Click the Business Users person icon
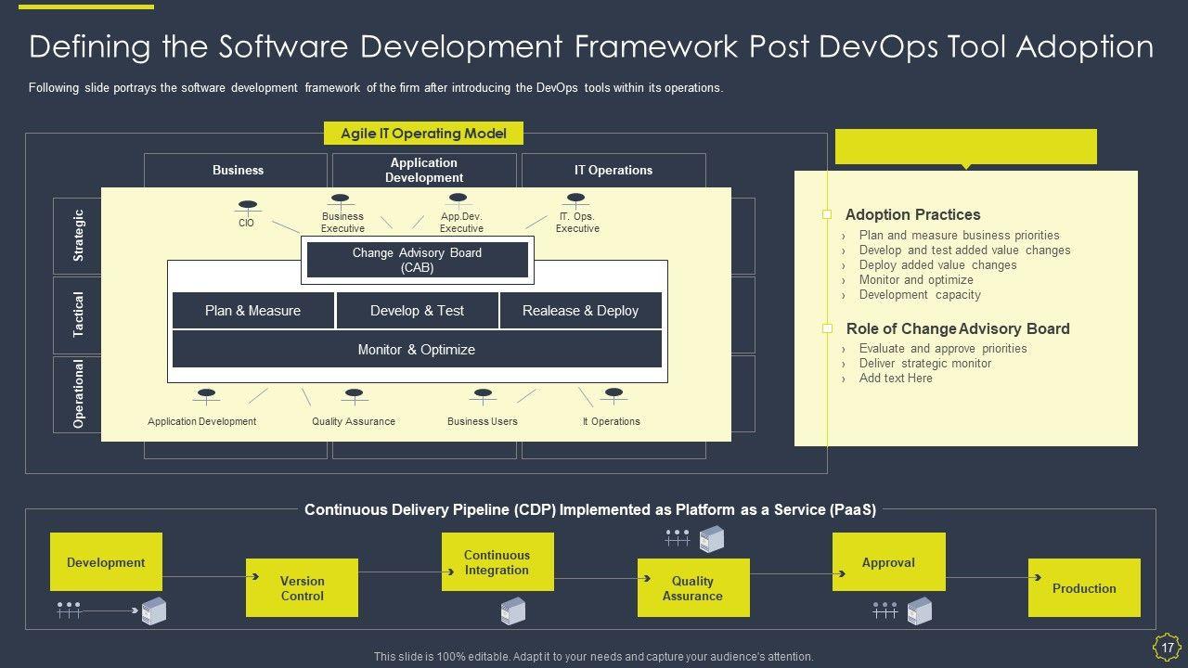 pyautogui.click(x=483, y=396)
